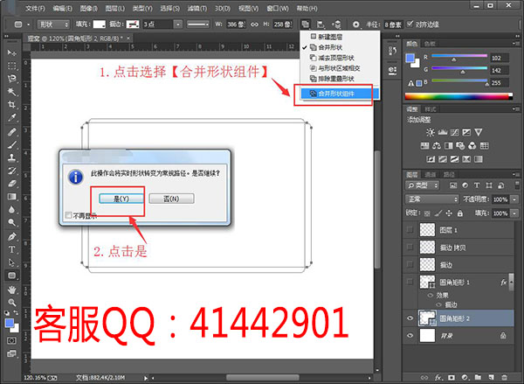This screenshot has width=524, height=384.
Task: Open the layer 填充 fill dropdown arrow
Action: (x=514, y=213)
